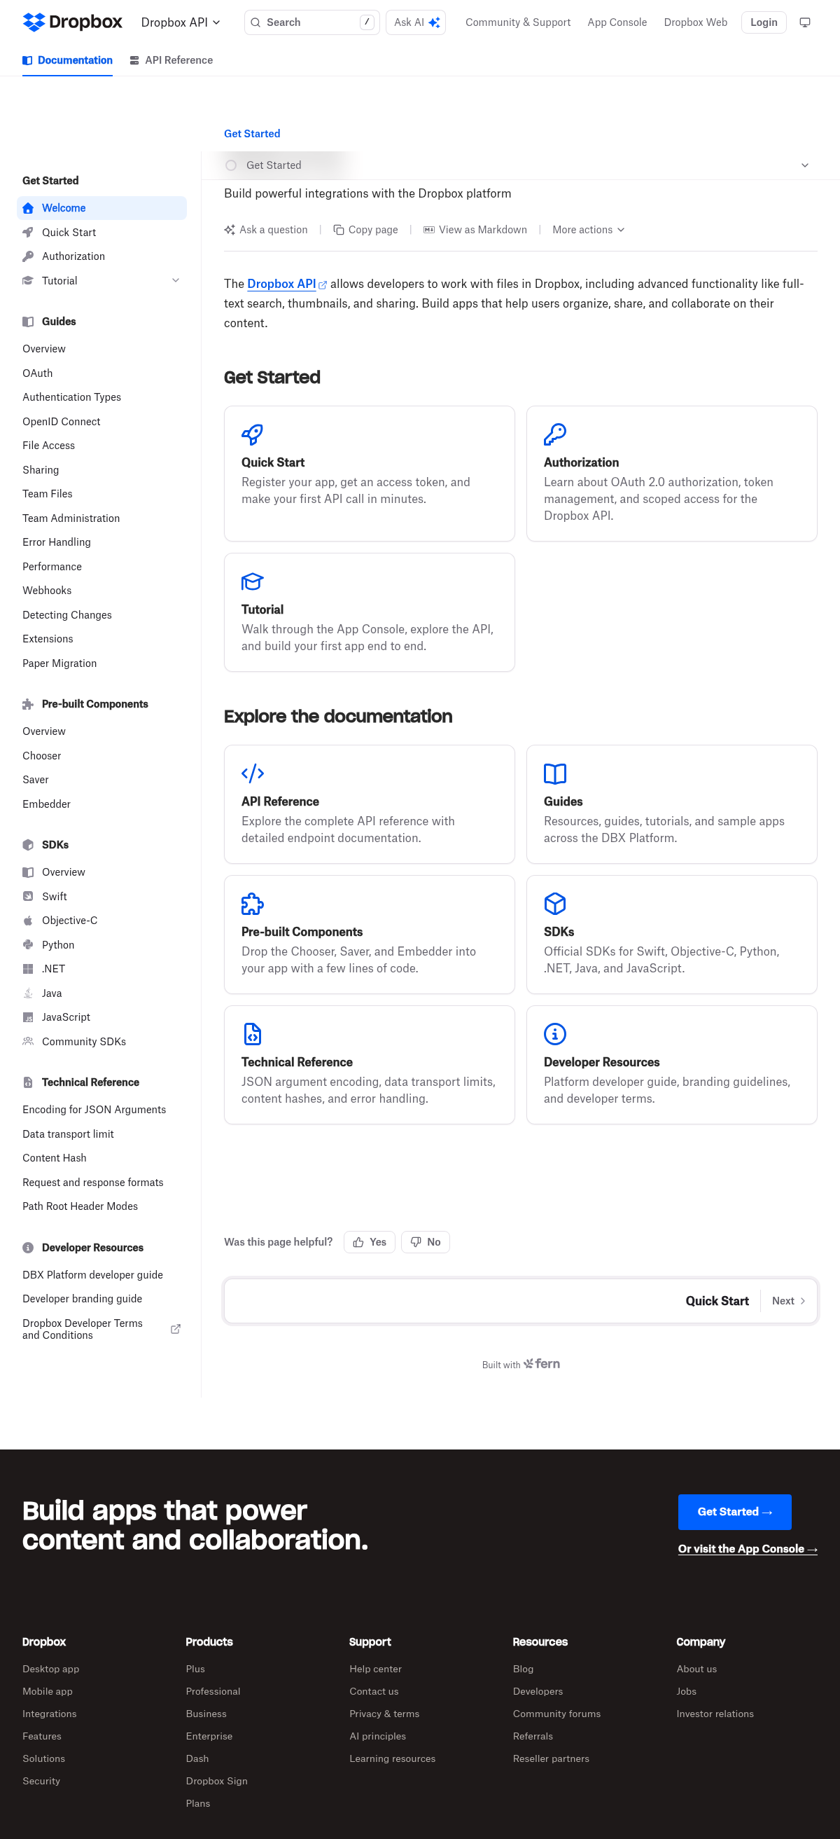840x1839 pixels.
Task: Open Community & Support menu item
Action: [x=518, y=23]
